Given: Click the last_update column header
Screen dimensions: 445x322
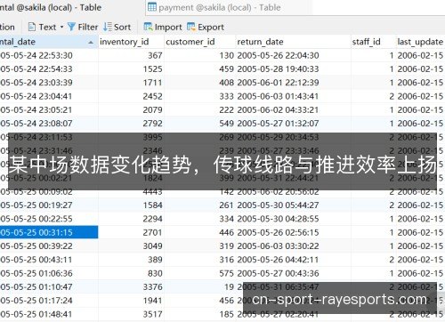Looking at the screenshot, I should [x=420, y=42].
